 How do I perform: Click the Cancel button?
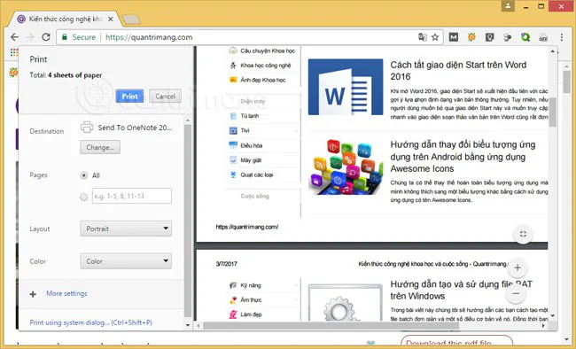pyautogui.click(x=166, y=97)
